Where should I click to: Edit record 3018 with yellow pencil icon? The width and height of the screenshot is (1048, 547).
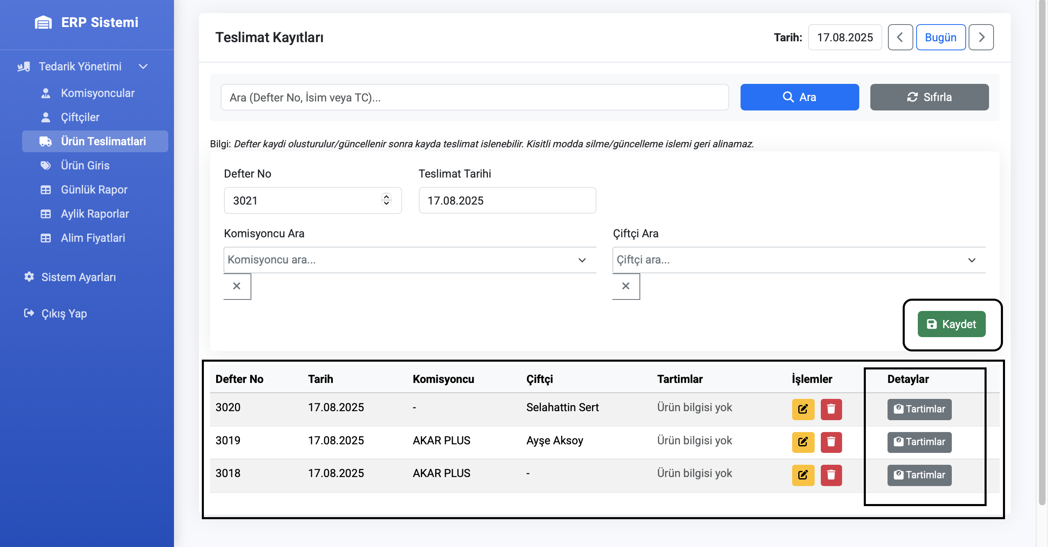click(x=803, y=475)
